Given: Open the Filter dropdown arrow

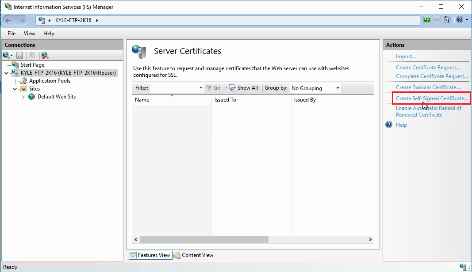Looking at the screenshot, I should click(x=200, y=88).
